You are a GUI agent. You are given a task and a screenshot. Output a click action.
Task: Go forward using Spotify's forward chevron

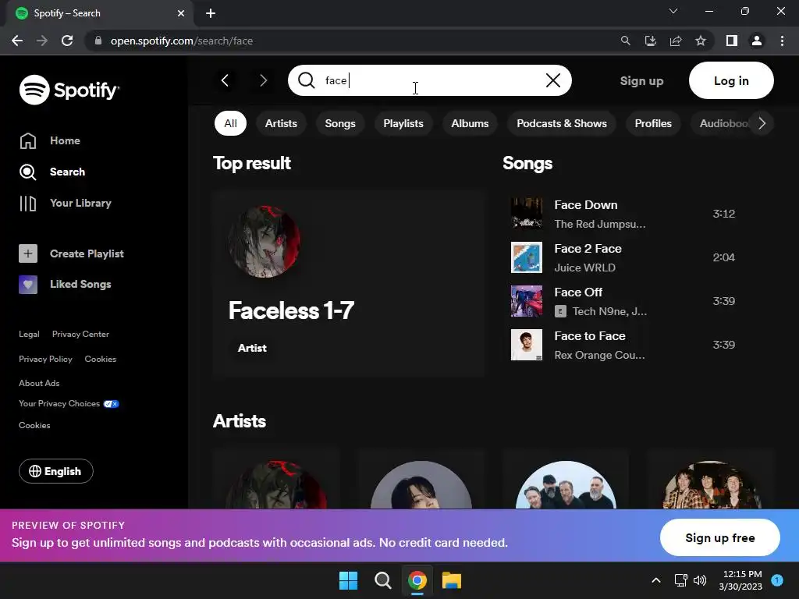(263, 80)
